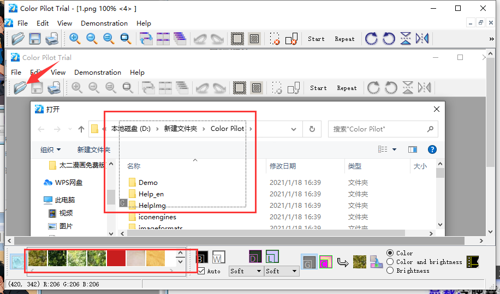Click the film strip icon at bottom right
Image resolution: width=500 pixels, height=294 pixels.
473,261
